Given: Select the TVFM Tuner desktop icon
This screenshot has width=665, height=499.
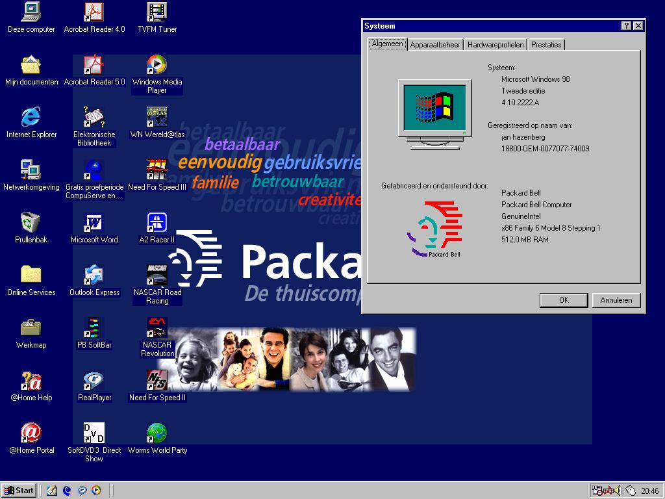Looking at the screenshot, I should coord(157,13).
